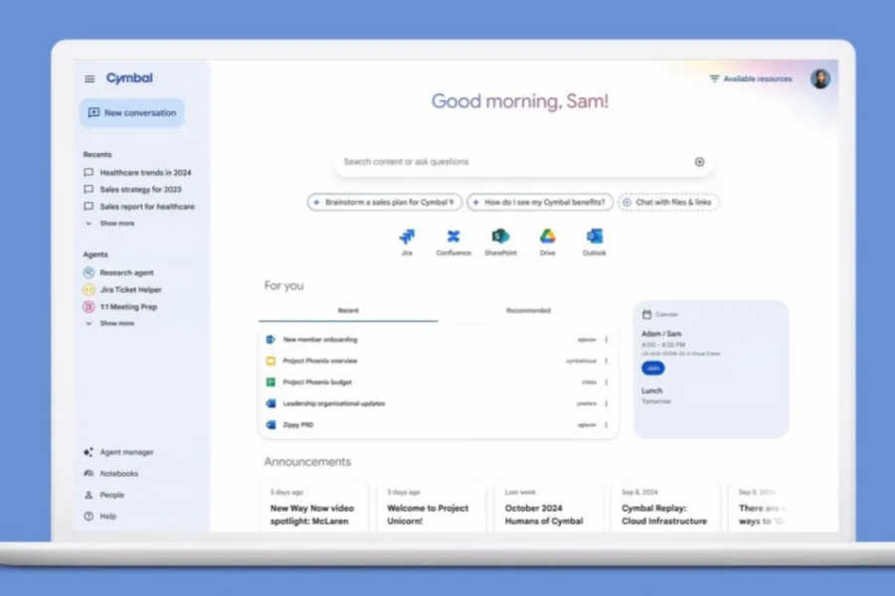Open Notebooks

click(111, 474)
